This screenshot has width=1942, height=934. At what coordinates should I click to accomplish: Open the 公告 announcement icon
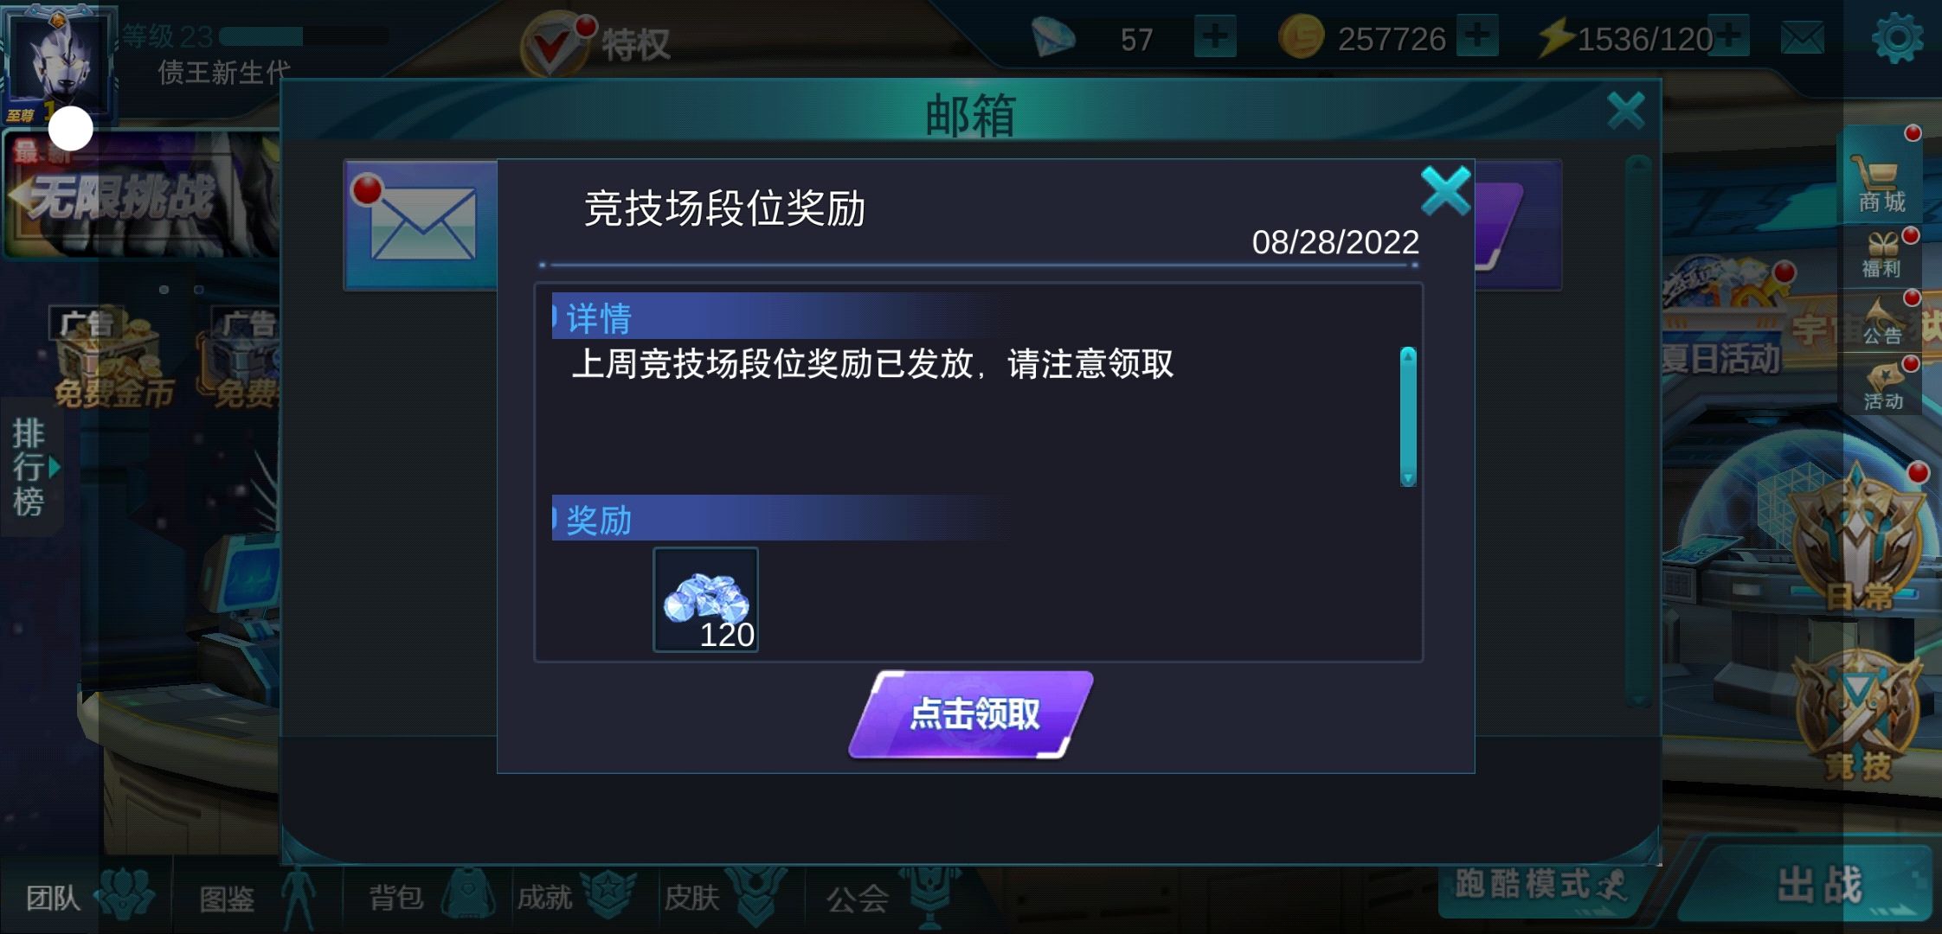[1882, 321]
